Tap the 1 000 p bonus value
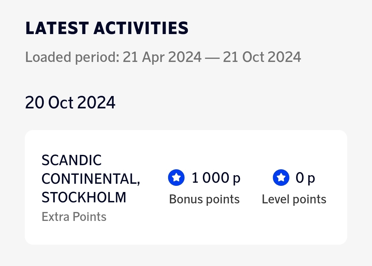This screenshot has height=266, width=372. pyautogui.click(x=216, y=178)
